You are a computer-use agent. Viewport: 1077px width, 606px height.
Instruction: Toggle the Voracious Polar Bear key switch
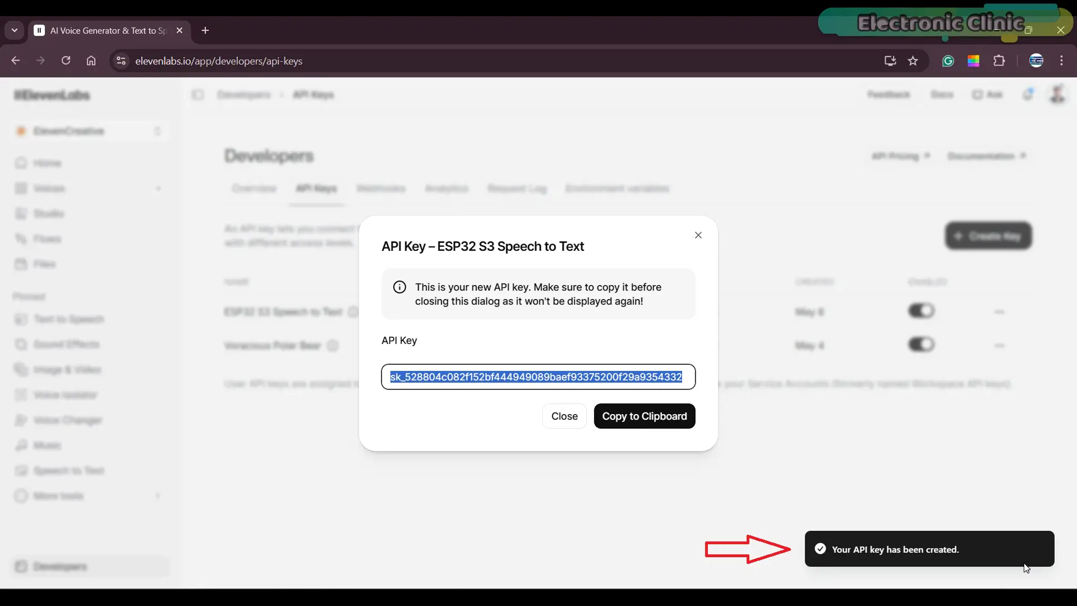921,345
